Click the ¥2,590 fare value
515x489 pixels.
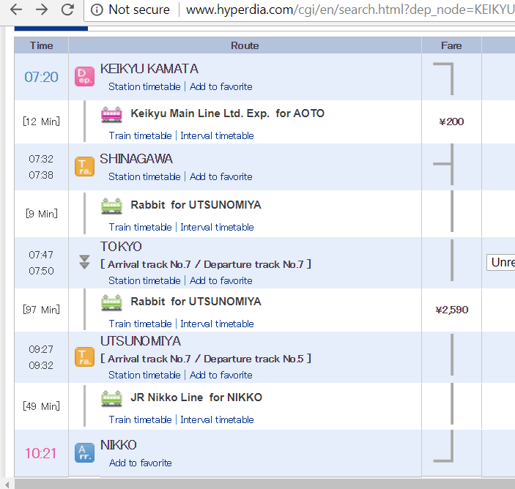451,310
